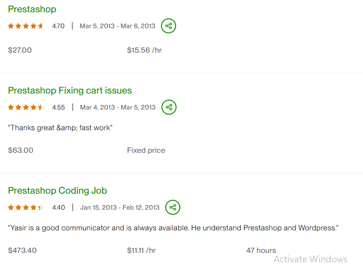The image size is (363, 267).
Task: Click the 4.40 rating score
Action: coord(58,207)
